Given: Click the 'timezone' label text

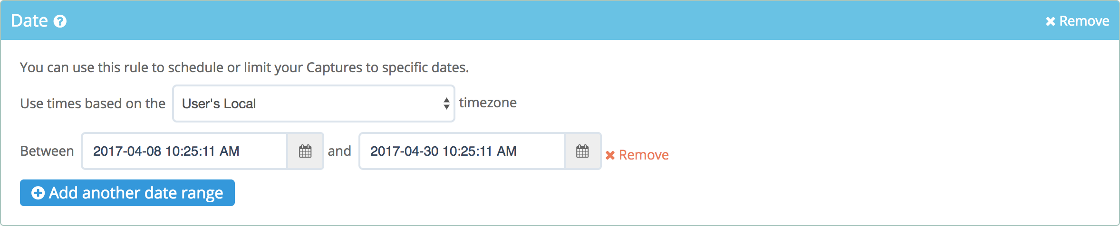Looking at the screenshot, I should [488, 103].
